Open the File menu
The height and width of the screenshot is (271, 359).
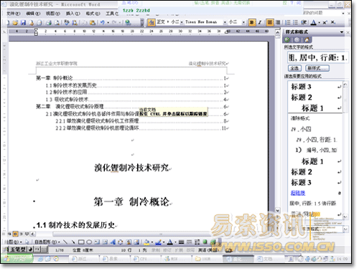(14, 14)
